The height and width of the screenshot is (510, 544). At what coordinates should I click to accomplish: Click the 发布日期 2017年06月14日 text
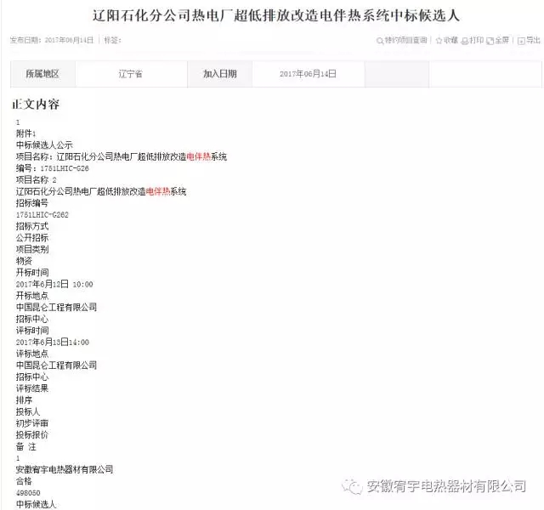(x=52, y=40)
